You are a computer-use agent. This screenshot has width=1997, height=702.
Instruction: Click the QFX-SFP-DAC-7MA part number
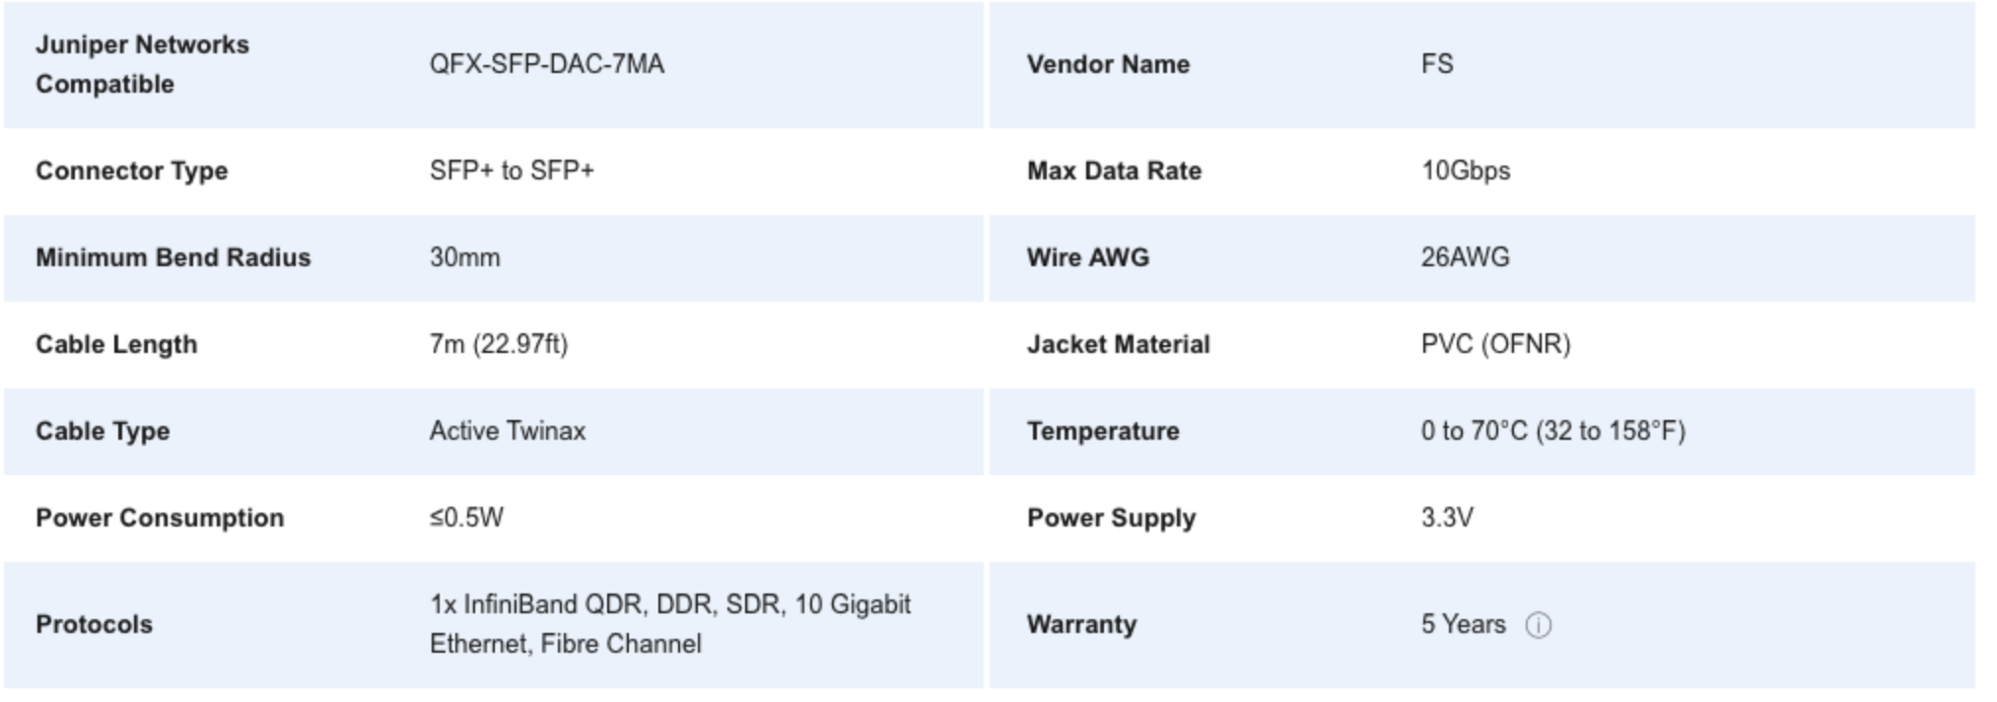[546, 64]
